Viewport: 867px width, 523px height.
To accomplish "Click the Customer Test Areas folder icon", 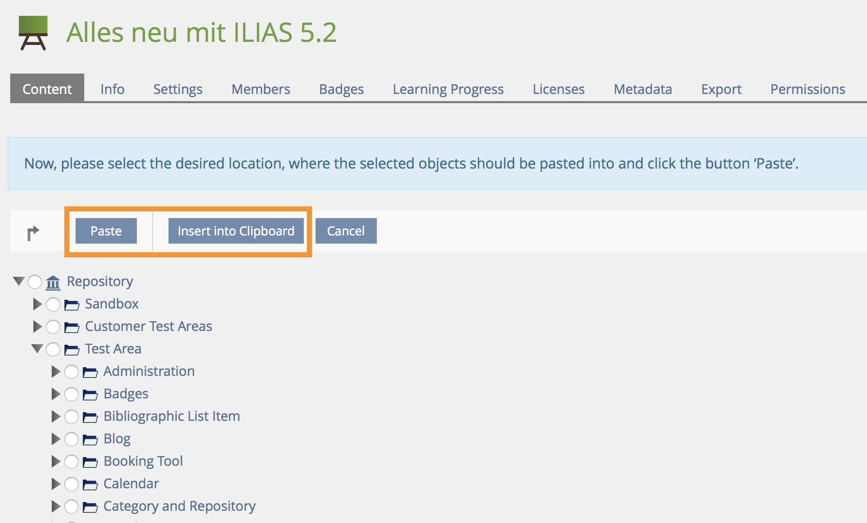I will click(71, 327).
